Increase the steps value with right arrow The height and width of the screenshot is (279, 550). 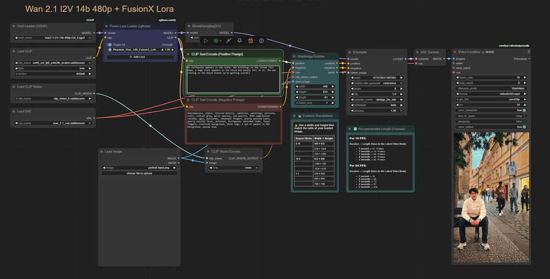click(x=402, y=89)
